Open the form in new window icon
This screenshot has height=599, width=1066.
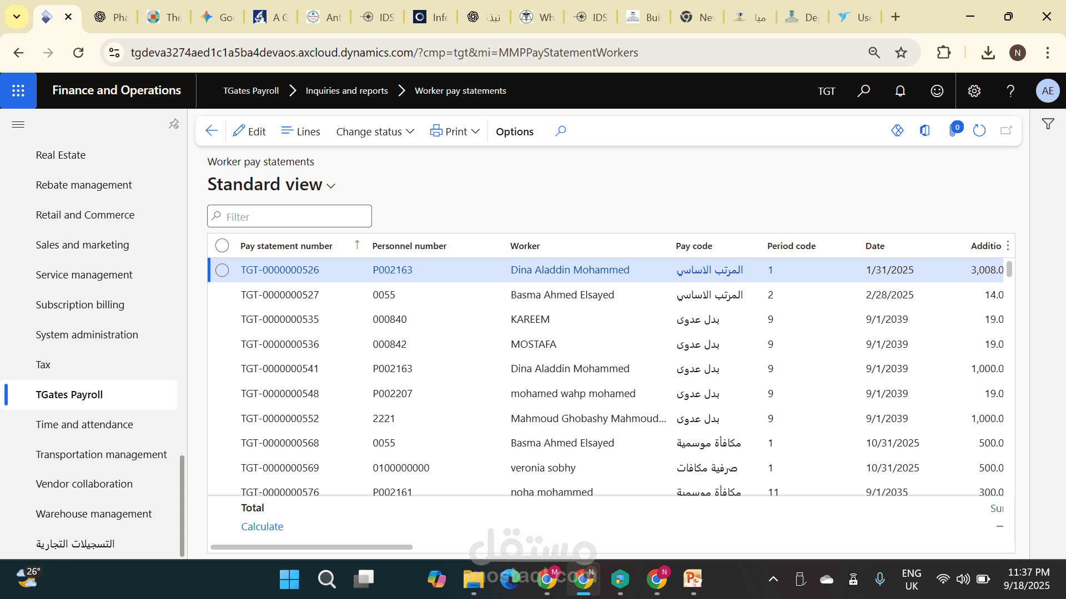tap(1006, 131)
